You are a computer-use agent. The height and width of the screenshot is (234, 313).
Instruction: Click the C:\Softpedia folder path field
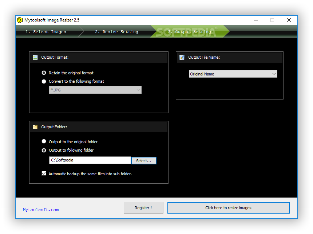[x=90, y=160]
